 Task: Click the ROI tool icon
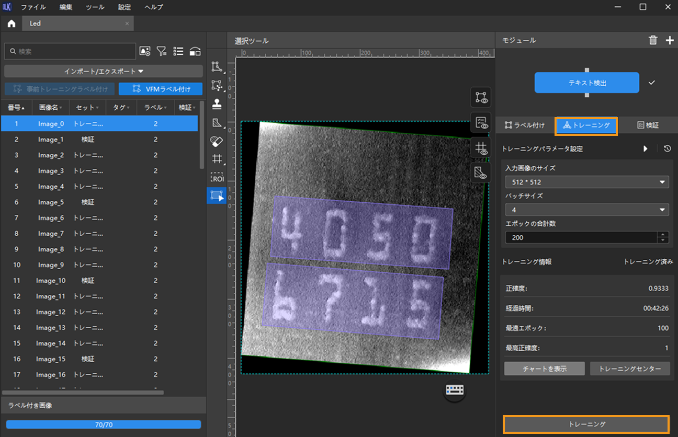point(217,178)
